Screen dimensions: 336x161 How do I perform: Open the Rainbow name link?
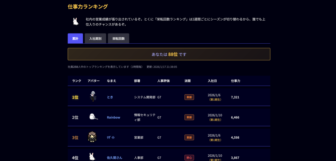[x=113, y=117]
